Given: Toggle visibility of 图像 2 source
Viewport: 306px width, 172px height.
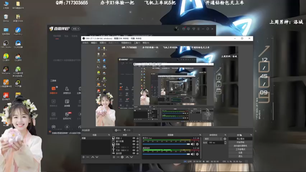Looking at the screenshot, I should [x=134, y=138].
